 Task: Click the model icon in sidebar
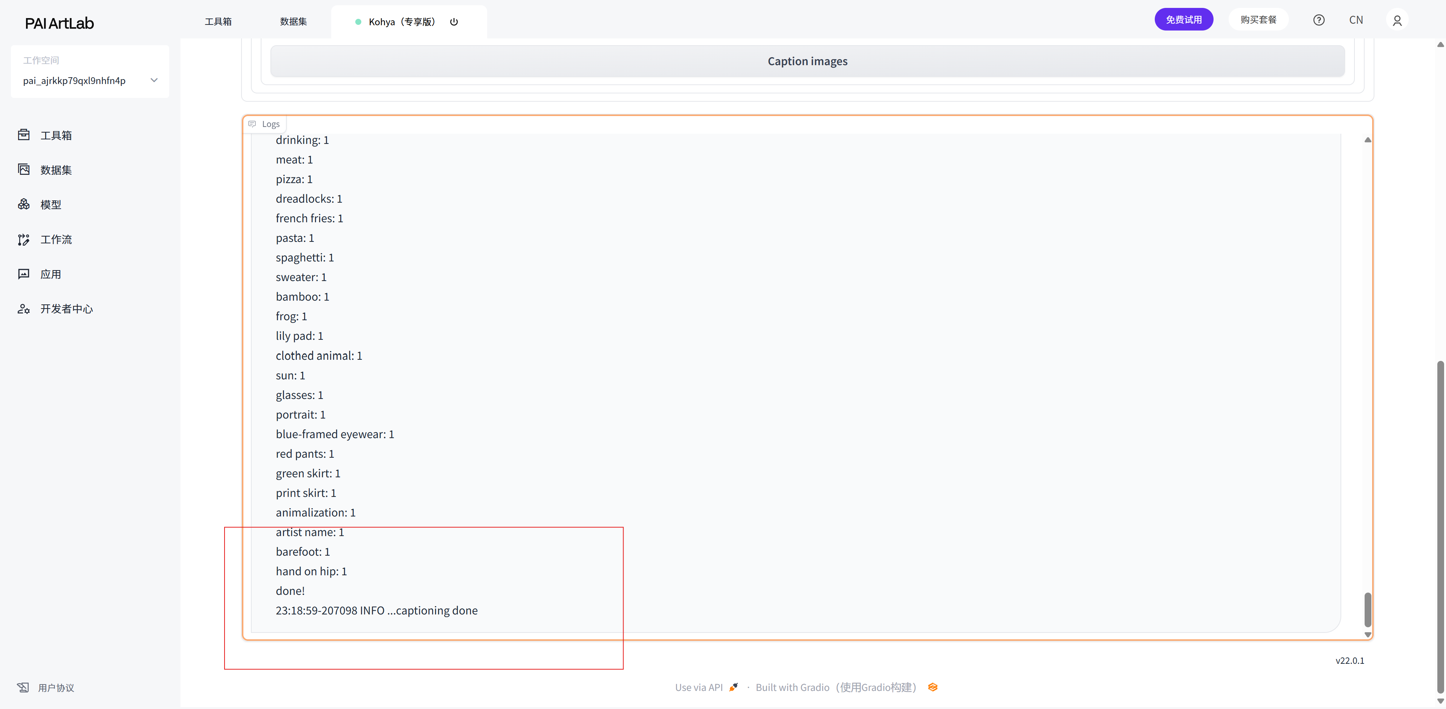point(24,204)
